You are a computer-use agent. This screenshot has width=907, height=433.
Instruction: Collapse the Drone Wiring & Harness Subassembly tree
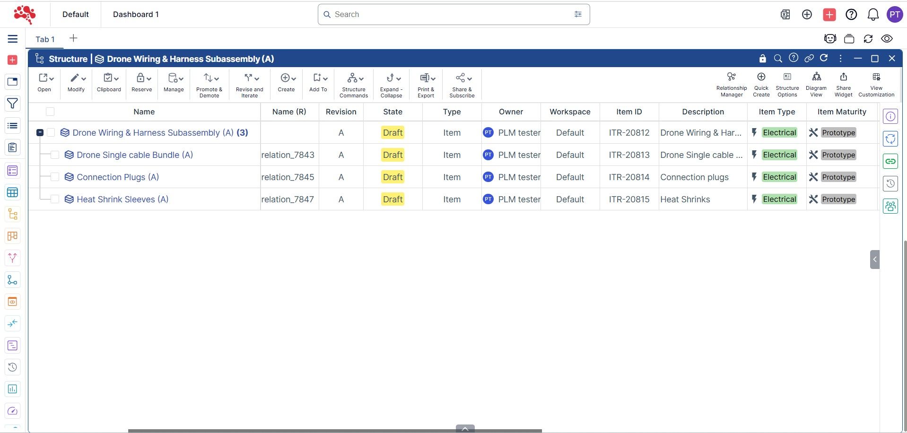pos(40,133)
